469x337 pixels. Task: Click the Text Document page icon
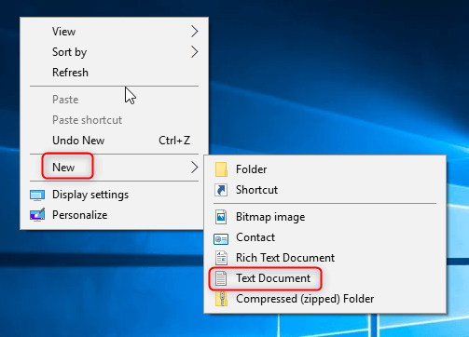point(221,278)
